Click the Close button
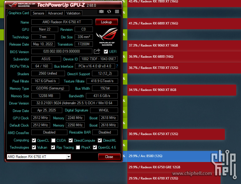The width and height of the screenshot is (241, 184). coord(109,157)
